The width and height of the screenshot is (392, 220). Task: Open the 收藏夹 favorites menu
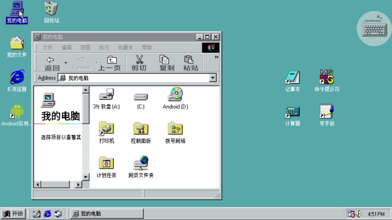[125, 47]
